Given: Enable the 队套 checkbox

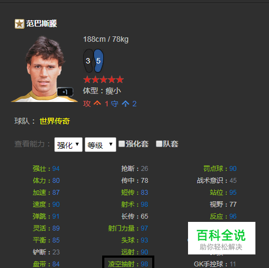Looking at the screenshot, I should [x=159, y=144].
